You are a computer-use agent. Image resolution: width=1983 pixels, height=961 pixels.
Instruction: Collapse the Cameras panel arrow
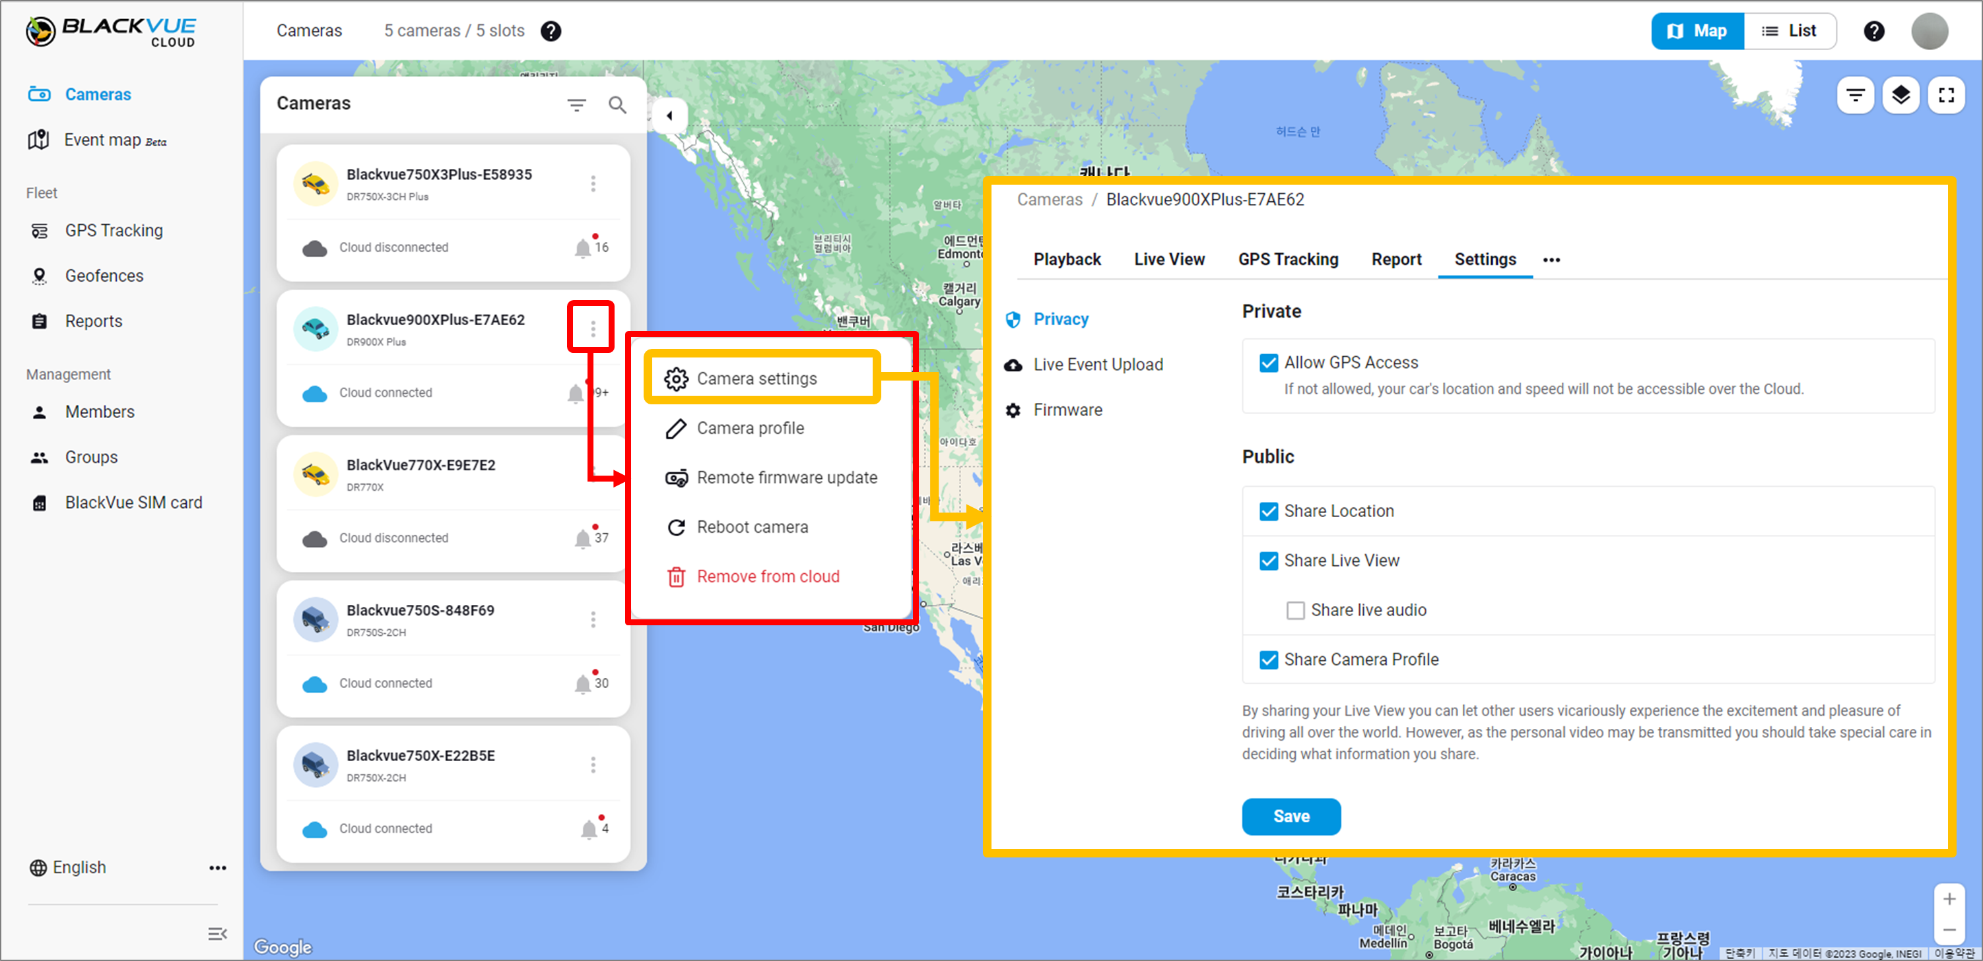click(x=669, y=115)
